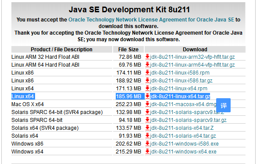Viewport: 260px width, 164px height.
Task: Download jdk-8u211-linux-i586.rpm file
Action: click(180, 73)
